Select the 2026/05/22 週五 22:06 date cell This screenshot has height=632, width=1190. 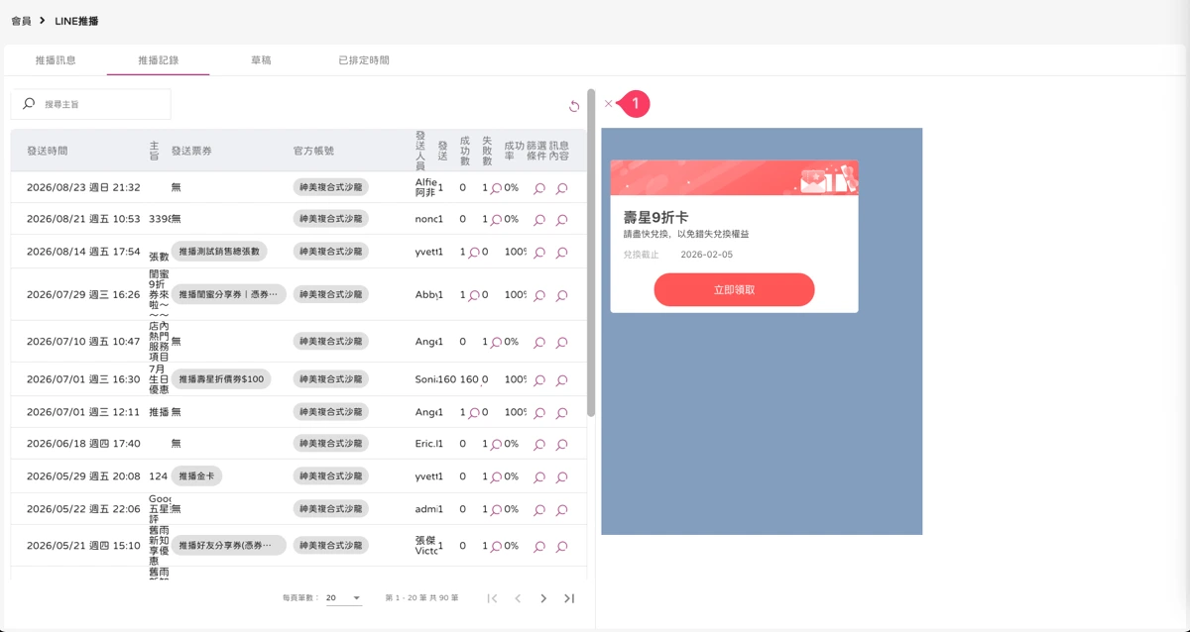click(83, 509)
